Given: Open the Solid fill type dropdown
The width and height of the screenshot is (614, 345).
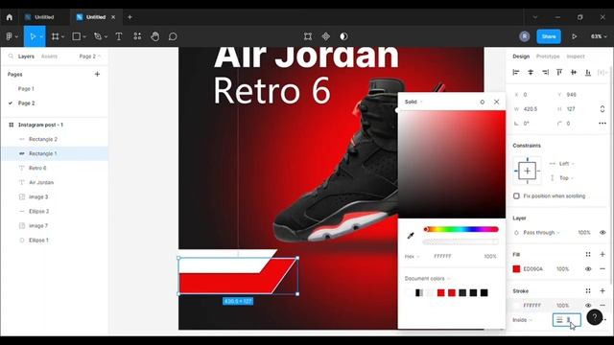Looking at the screenshot, I should click(413, 102).
